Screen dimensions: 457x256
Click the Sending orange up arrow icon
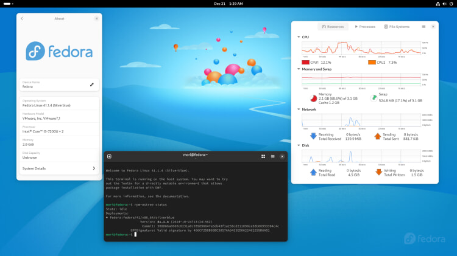[377, 136]
